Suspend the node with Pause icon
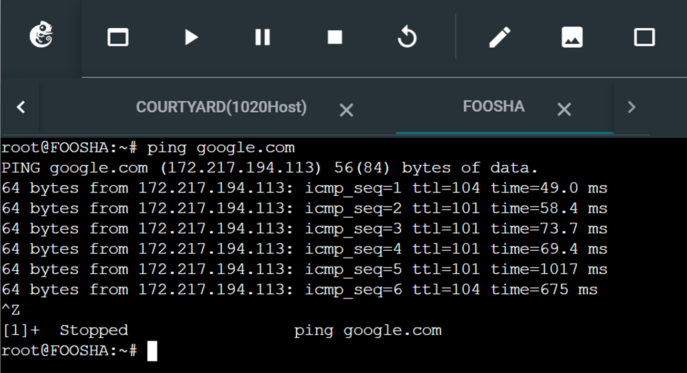This screenshot has height=373, width=687. click(262, 37)
